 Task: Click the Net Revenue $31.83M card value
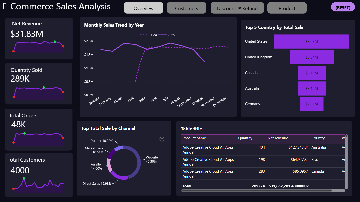(27, 34)
